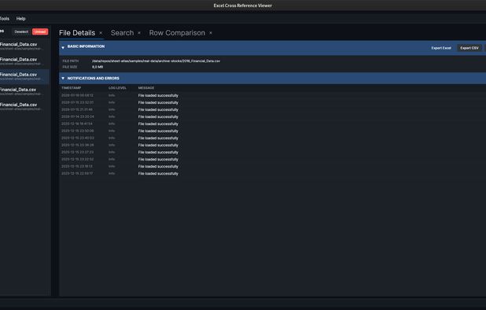Screen dimensions: 486x310
Task: Collapse the Basic Information section
Action: click(x=63, y=48)
